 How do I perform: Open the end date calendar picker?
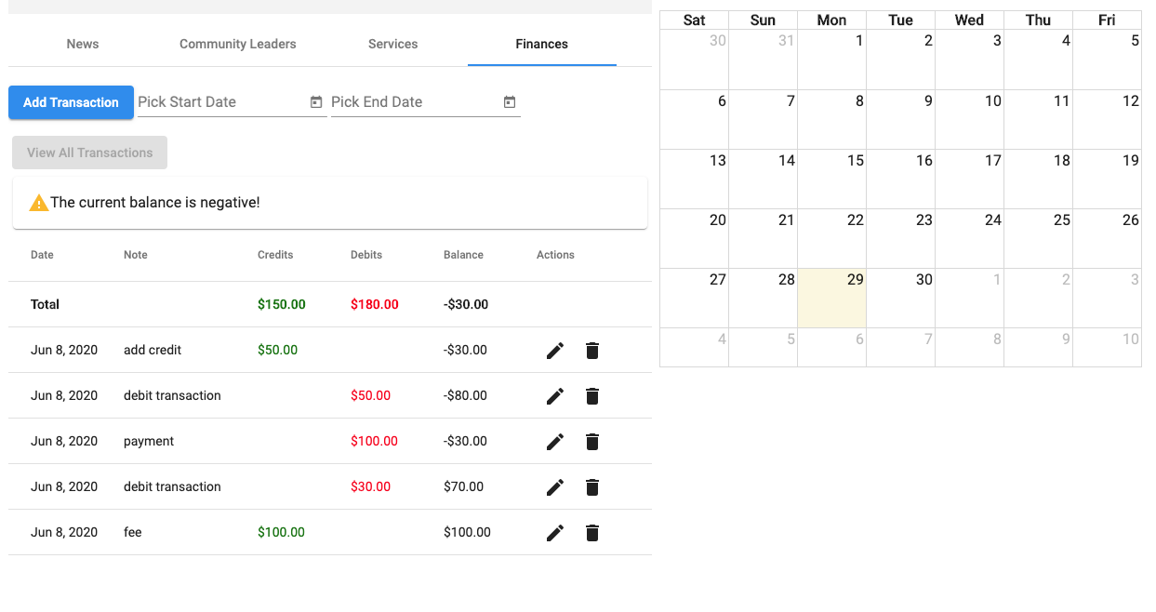click(509, 102)
